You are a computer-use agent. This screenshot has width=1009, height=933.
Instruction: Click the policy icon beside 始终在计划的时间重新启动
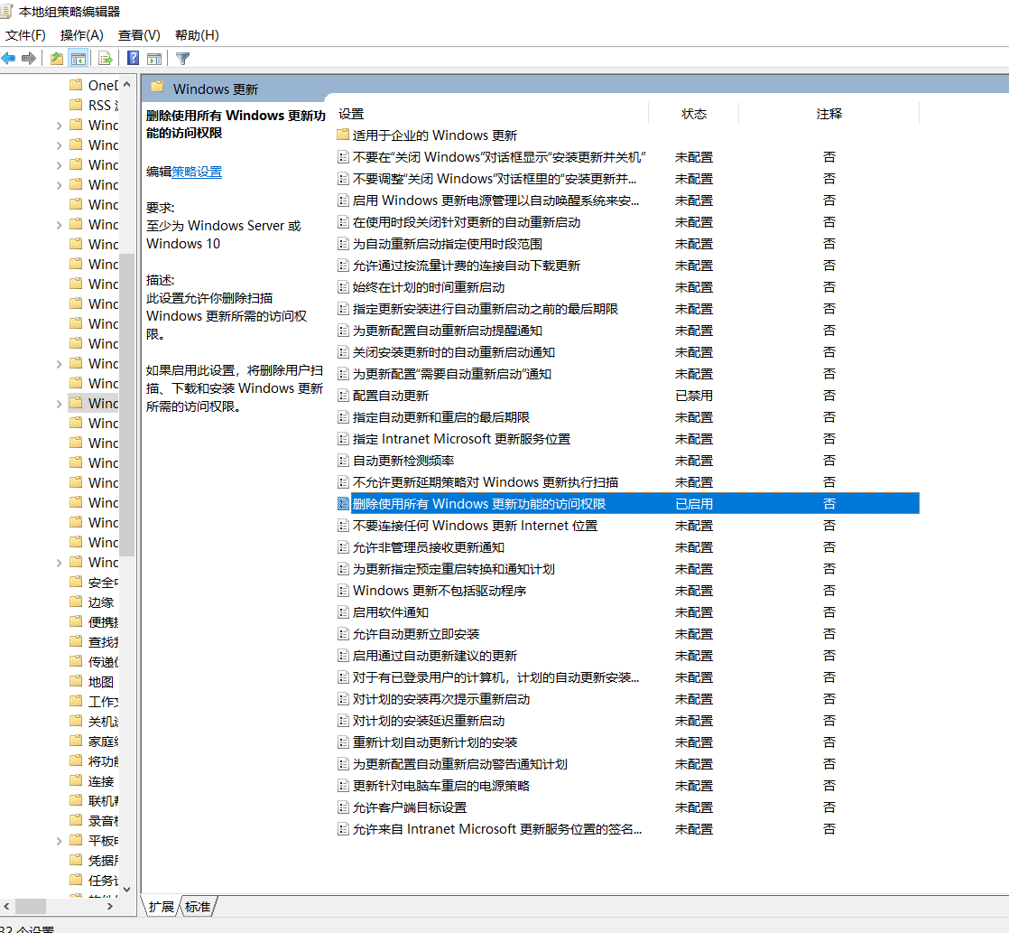[344, 287]
